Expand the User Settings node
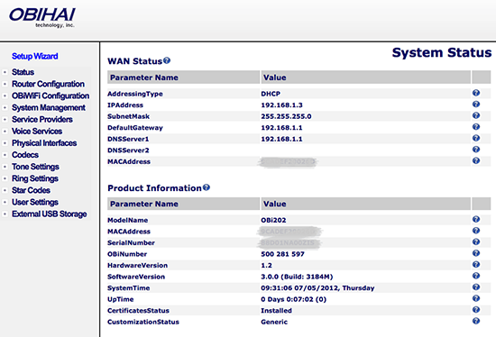The width and height of the screenshot is (496, 337). click(5, 203)
